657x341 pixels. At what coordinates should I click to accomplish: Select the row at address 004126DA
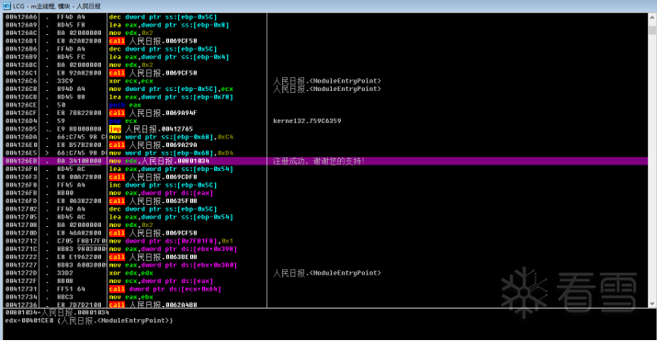tap(325, 137)
